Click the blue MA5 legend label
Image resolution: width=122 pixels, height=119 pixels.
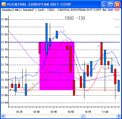coord(110,10)
